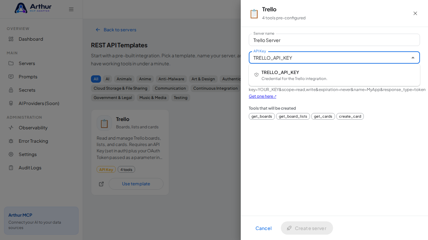Image resolution: width=428 pixels, height=240 pixels.
Task: Click the Arthur MCP info card
Action: coord(41,221)
